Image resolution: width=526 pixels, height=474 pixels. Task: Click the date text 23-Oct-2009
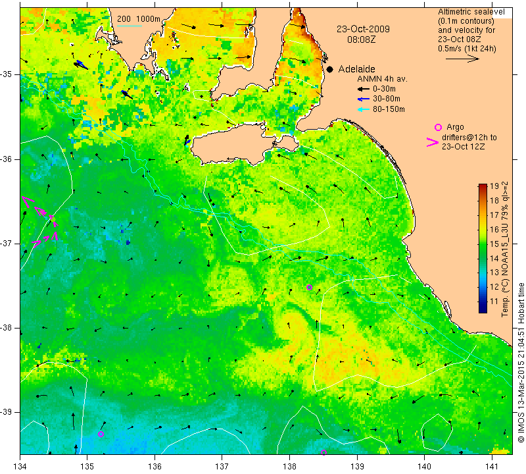[x=363, y=29]
